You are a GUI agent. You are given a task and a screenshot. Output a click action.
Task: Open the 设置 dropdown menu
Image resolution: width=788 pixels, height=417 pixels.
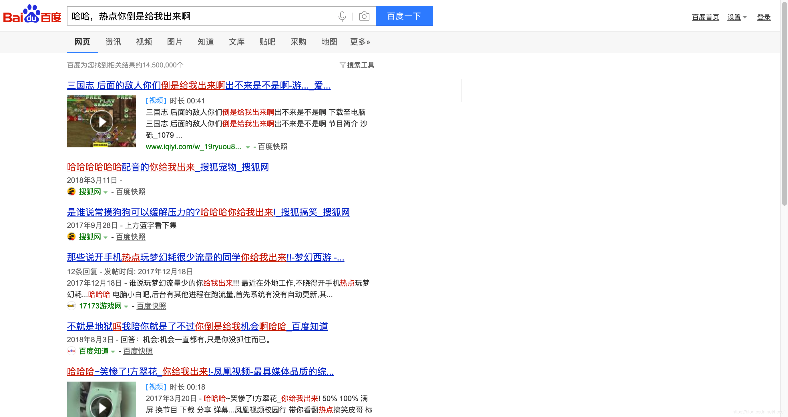[x=737, y=17]
